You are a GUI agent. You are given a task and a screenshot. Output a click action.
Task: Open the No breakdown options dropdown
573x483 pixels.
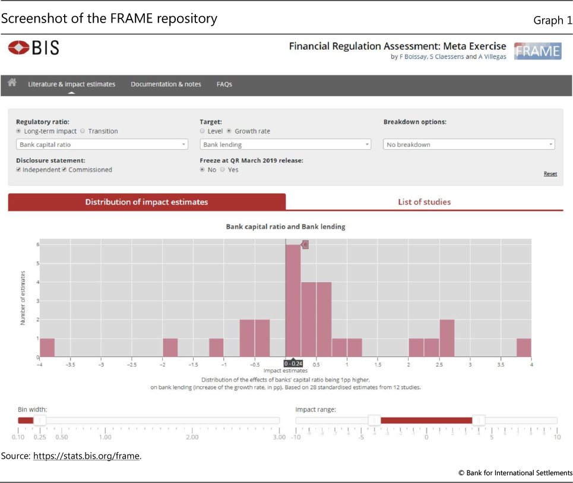coord(469,144)
